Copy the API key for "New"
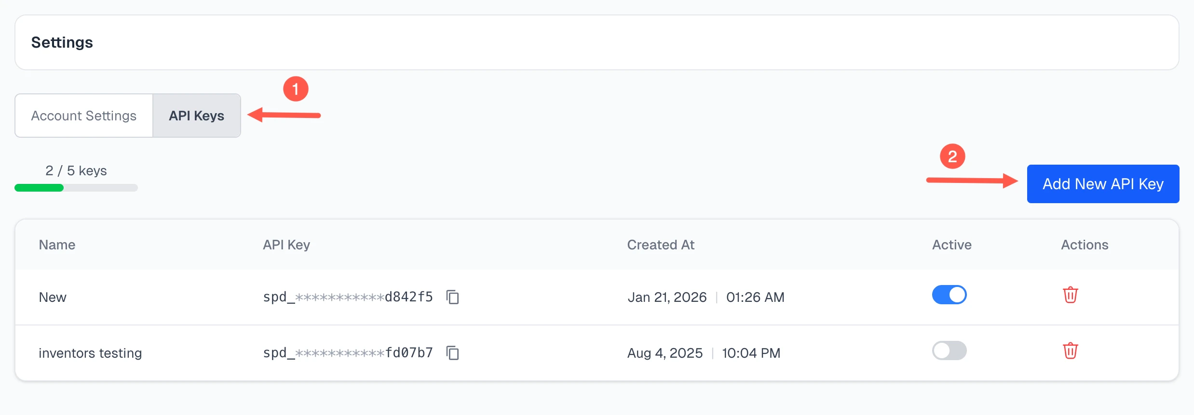Image resolution: width=1194 pixels, height=415 pixels. pos(452,297)
